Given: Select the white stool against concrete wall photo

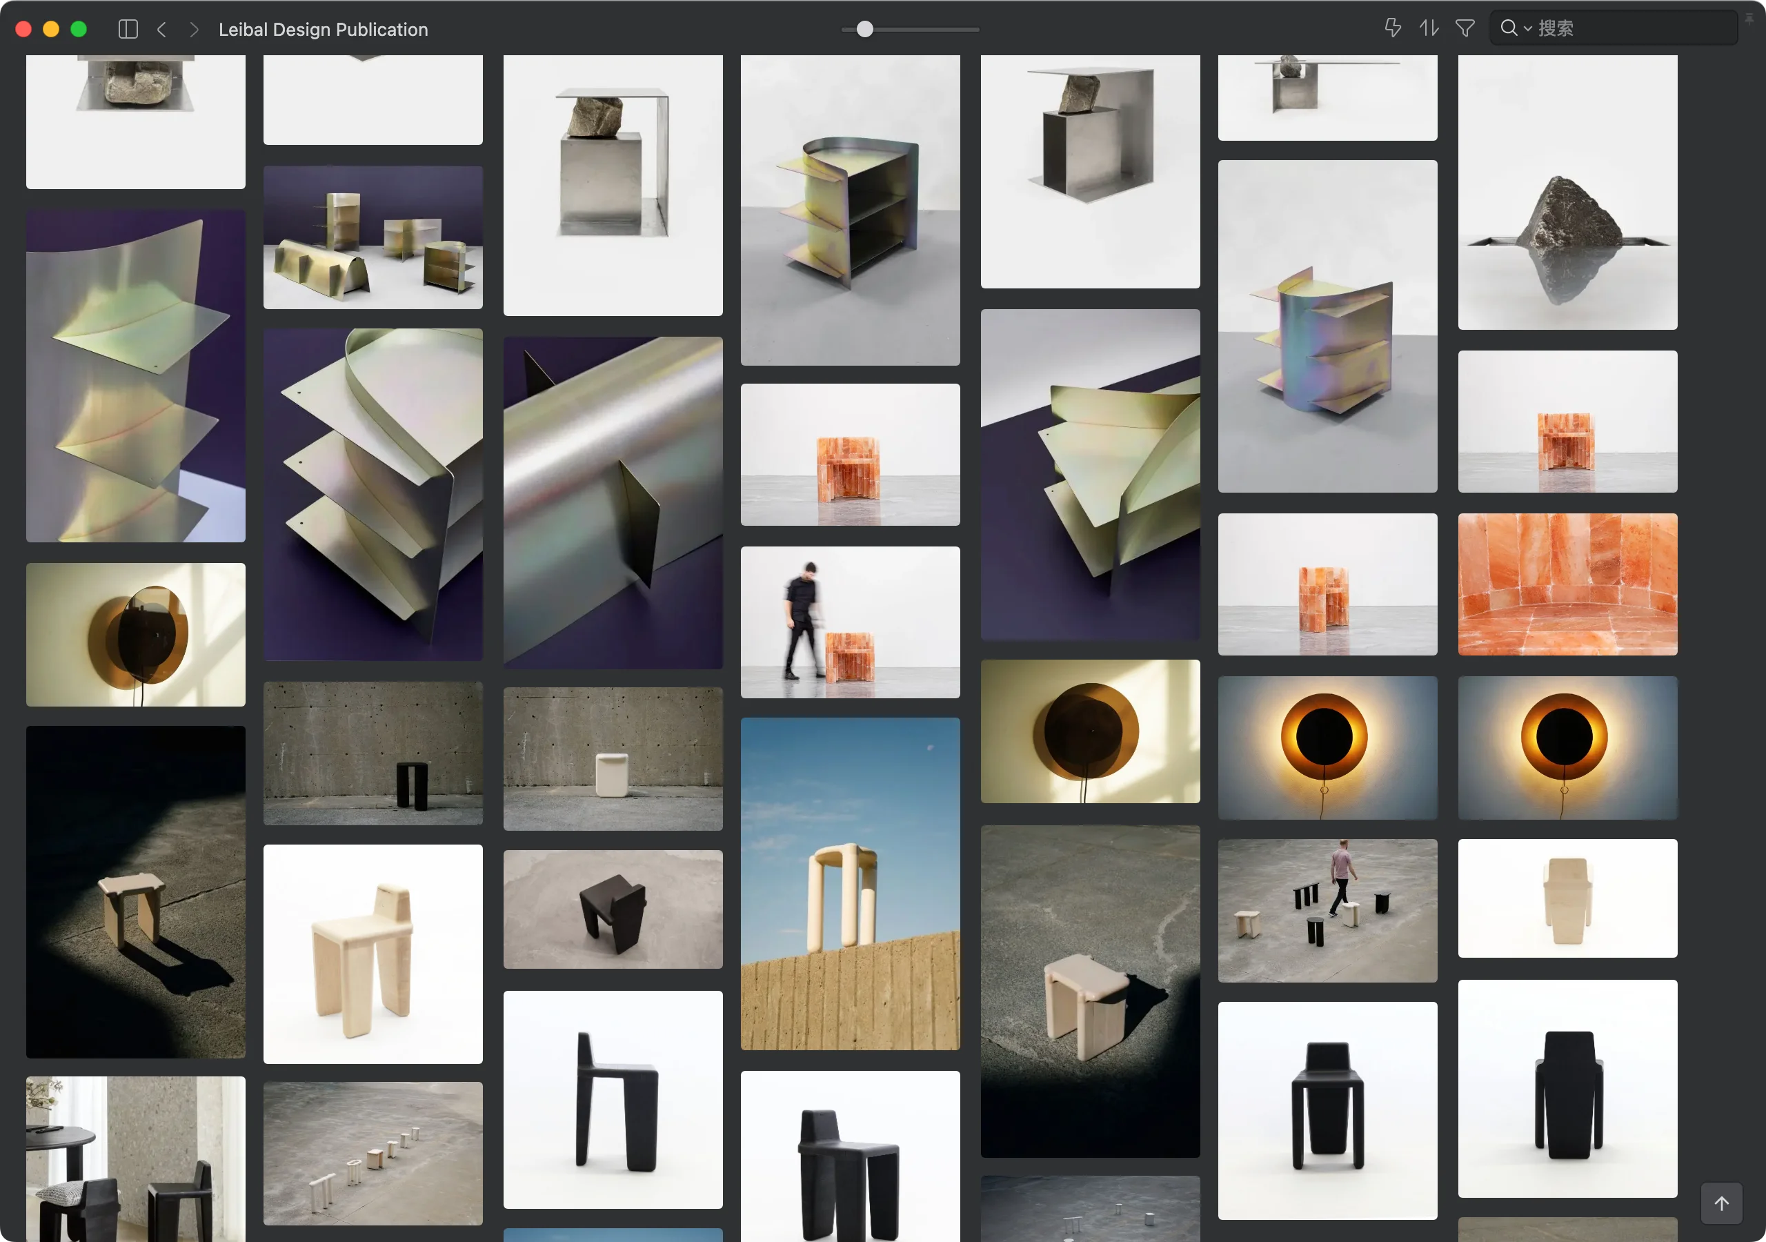Looking at the screenshot, I should click(613, 759).
